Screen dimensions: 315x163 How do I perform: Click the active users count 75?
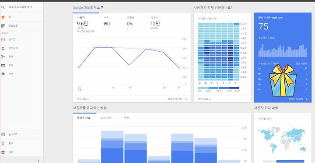pos(263,27)
